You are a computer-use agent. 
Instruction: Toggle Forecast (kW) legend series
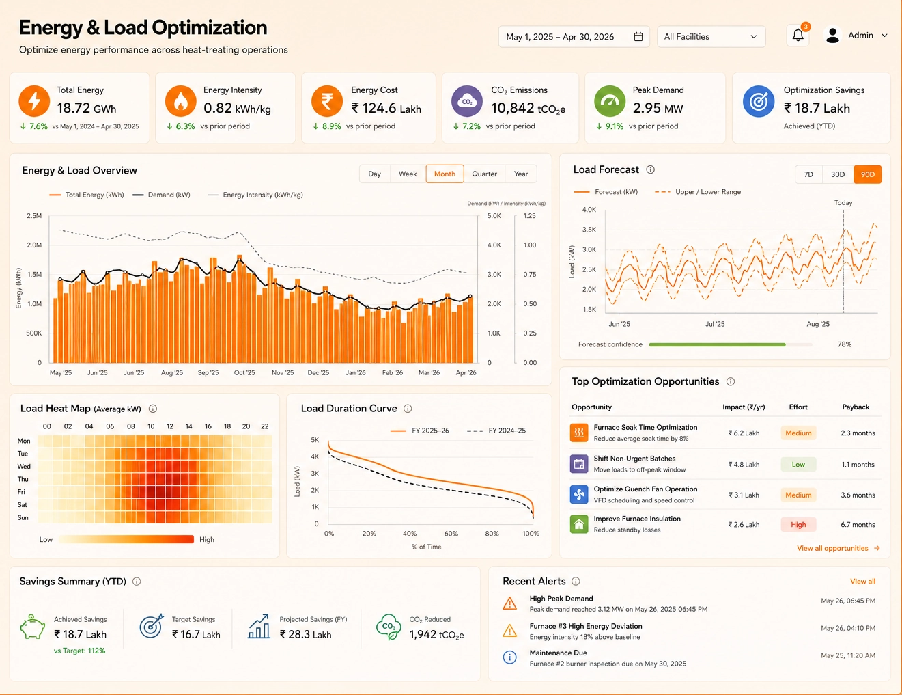(x=606, y=192)
